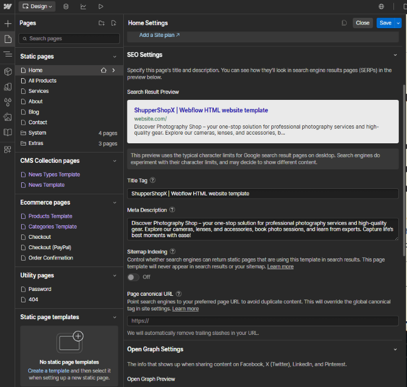407x387 pixels.
Task: Click the add static template placeholder icon
Action: point(69,342)
